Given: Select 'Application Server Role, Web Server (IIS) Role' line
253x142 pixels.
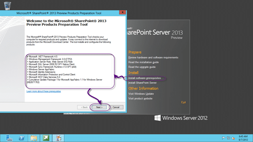Looking at the screenshot, I should point(50,62).
